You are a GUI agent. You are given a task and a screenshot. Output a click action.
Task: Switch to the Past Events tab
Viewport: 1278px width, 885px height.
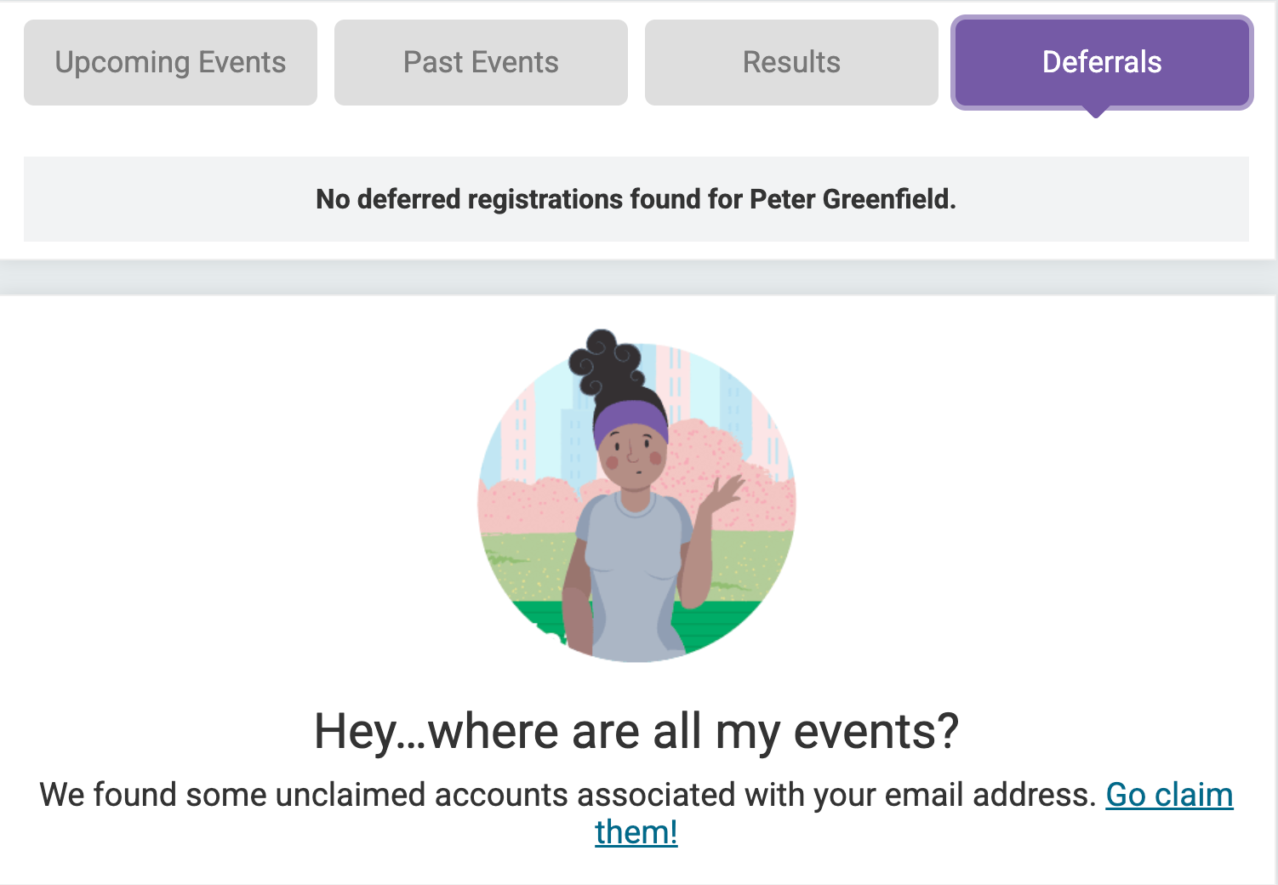click(x=481, y=63)
